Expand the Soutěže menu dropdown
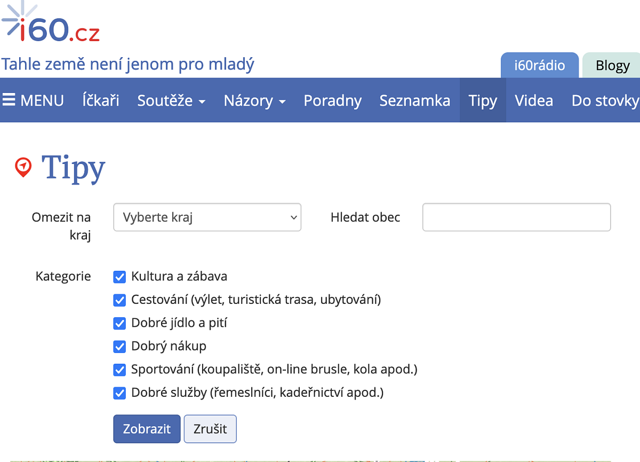Image resolution: width=640 pixels, height=462 pixels. pos(171,100)
